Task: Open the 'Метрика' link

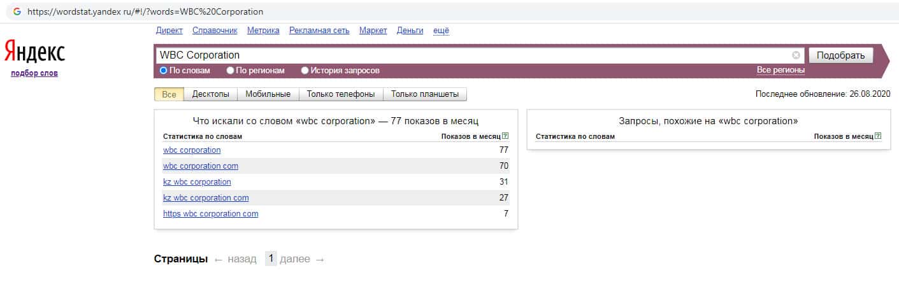Action: (263, 30)
